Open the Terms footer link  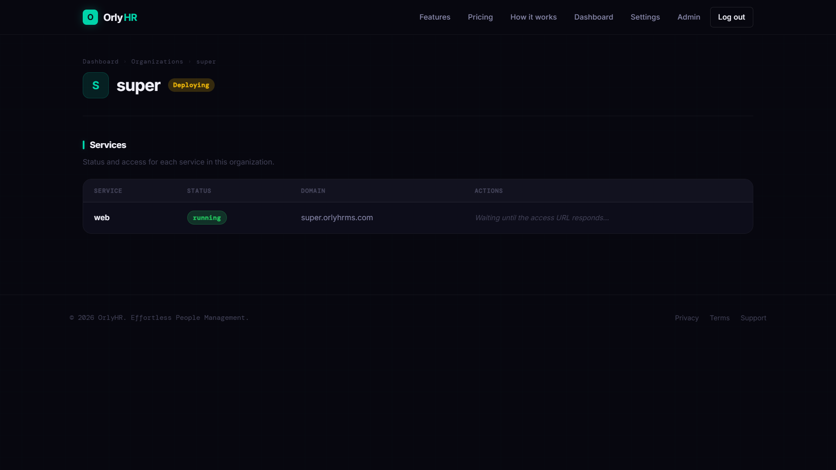click(x=719, y=318)
